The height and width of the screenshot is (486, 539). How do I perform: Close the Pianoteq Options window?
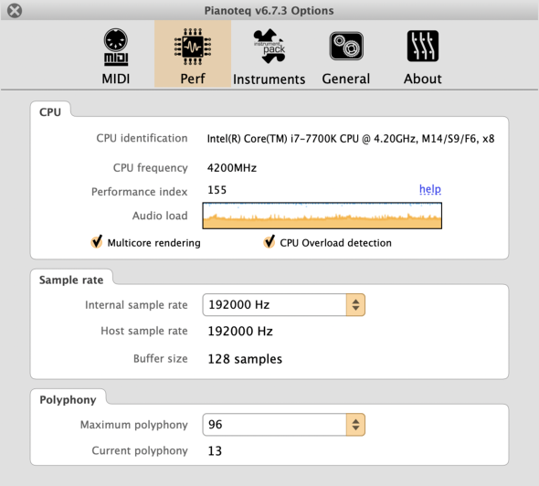(x=15, y=11)
